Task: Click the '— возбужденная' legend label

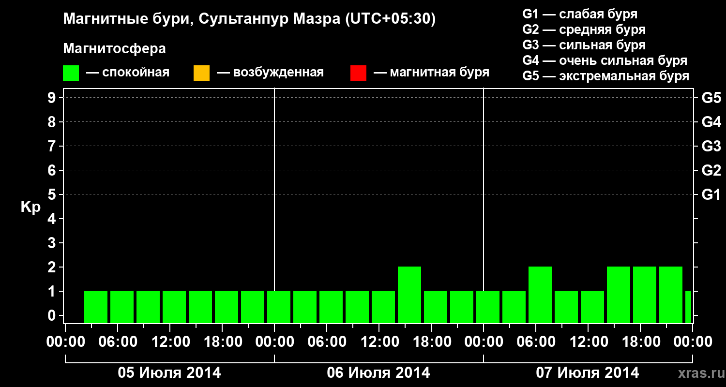Action: 270,73
